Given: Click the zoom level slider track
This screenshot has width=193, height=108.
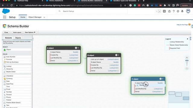Looking at the screenshot, I should coord(187,63).
